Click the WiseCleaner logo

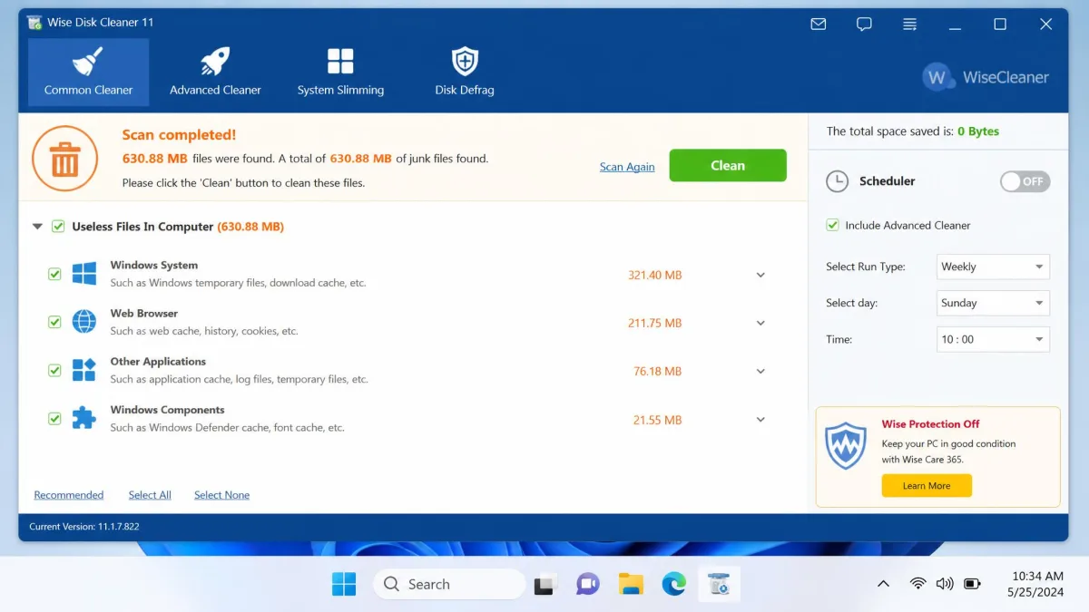986,77
